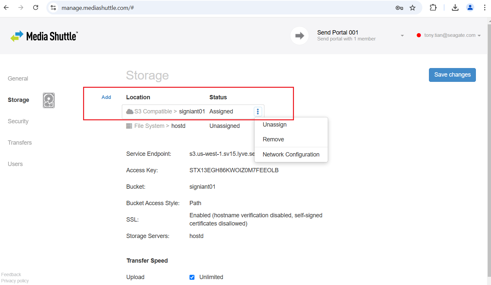
Task: Bookmark this page with star icon
Action: pyautogui.click(x=413, y=8)
